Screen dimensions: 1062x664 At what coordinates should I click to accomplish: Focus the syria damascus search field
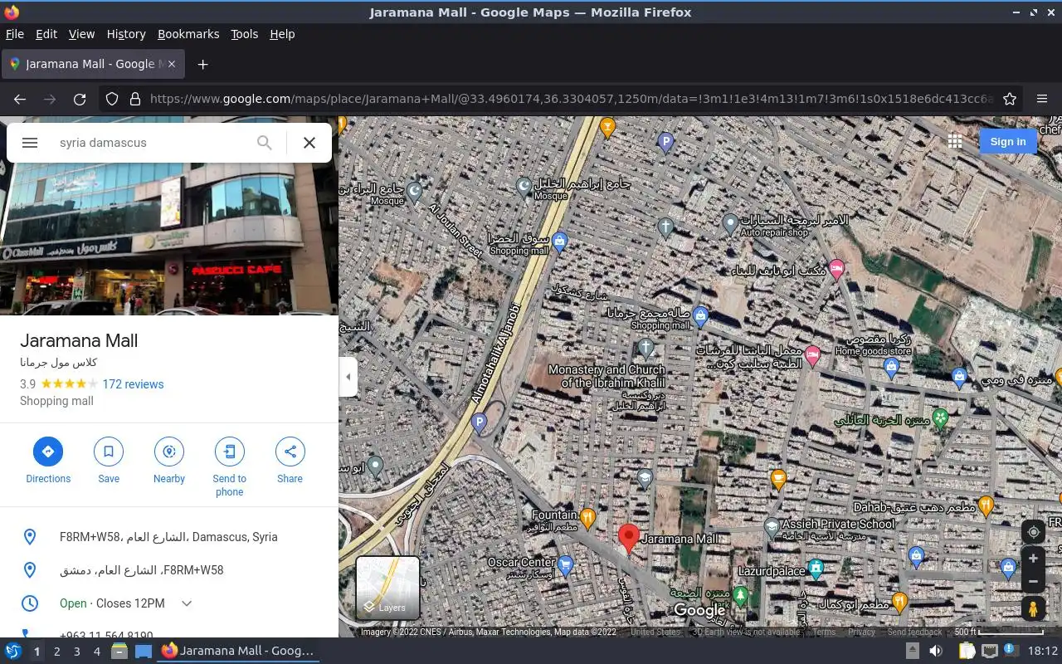click(x=149, y=143)
